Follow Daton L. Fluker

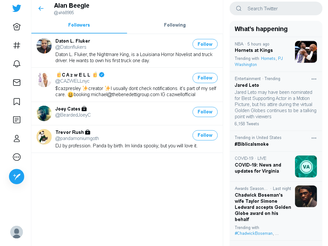tap(205, 44)
